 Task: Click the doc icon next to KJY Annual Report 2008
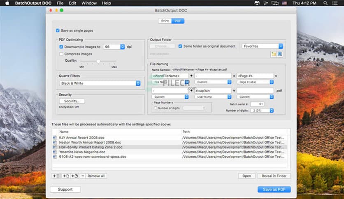pyautogui.click(x=55, y=138)
